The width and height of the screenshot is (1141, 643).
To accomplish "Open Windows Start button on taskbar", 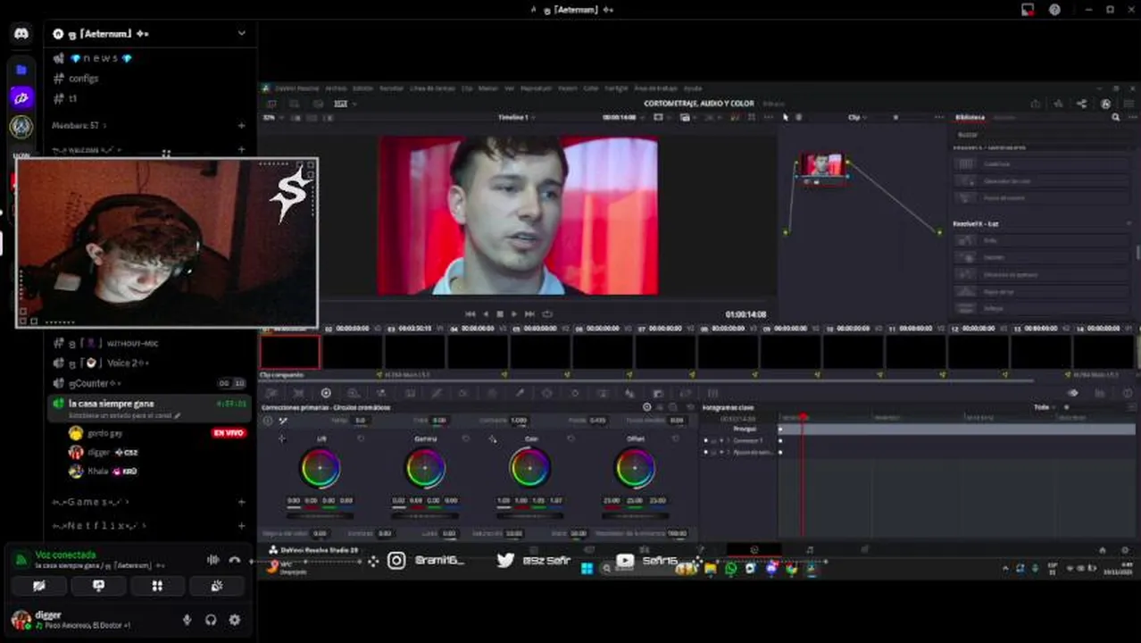I will (x=587, y=568).
